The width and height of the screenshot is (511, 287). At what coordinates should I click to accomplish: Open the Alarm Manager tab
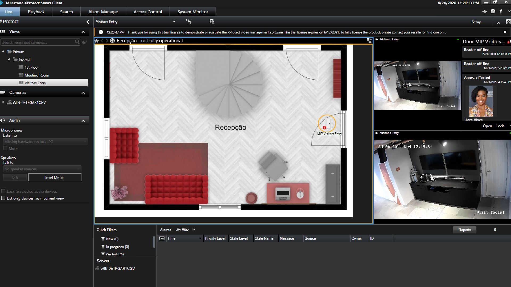coord(103,12)
